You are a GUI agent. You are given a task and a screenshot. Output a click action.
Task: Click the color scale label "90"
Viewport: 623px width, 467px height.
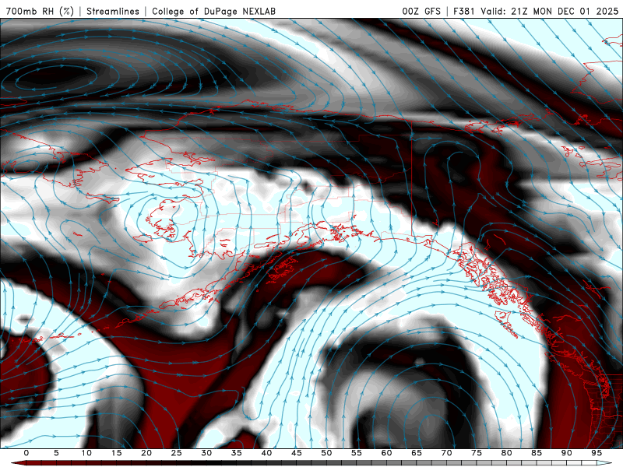(566, 453)
